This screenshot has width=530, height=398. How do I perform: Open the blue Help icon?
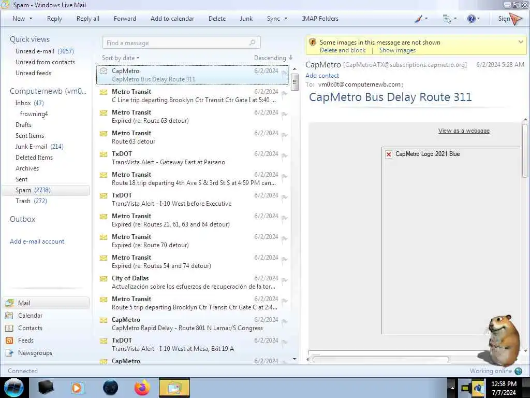pos(471,19)
